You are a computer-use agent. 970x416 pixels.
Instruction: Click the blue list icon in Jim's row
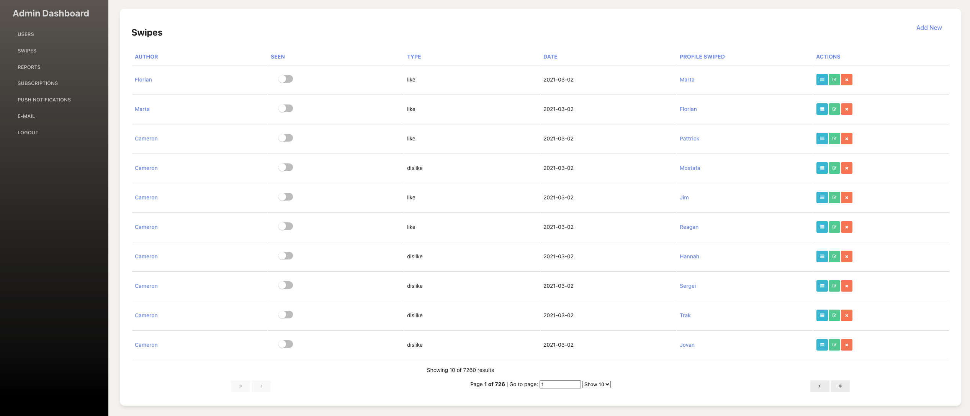point(822,197)
